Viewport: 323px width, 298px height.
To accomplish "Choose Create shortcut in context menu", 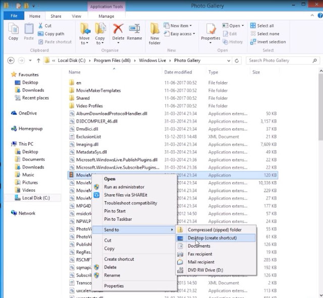I will coord(119,259).
